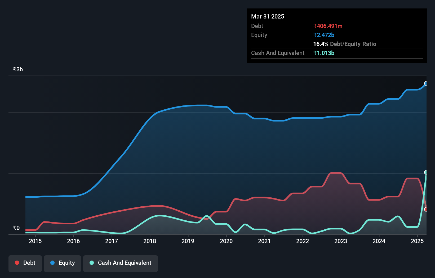The image size is (435, 278).
Task: Click the Debt row label in tooltip
Action: click(x=257, y=26)
